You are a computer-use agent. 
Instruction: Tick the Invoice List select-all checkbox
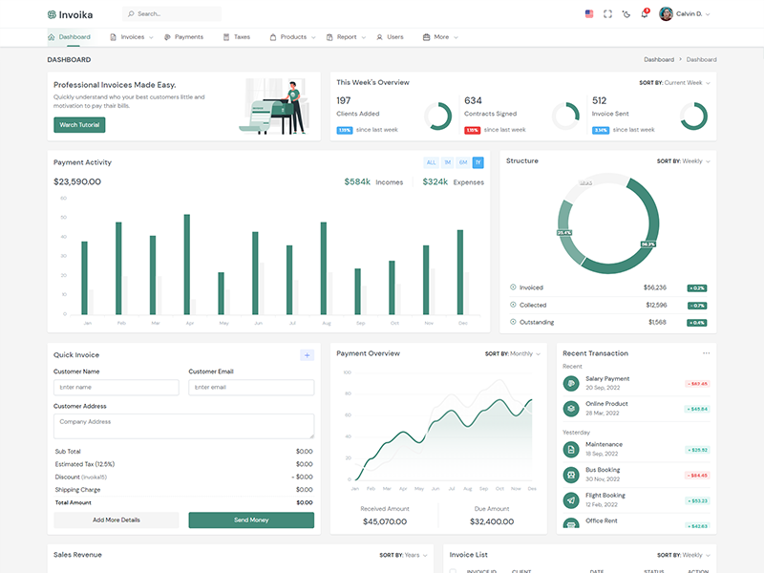click(x=453, y=571)
